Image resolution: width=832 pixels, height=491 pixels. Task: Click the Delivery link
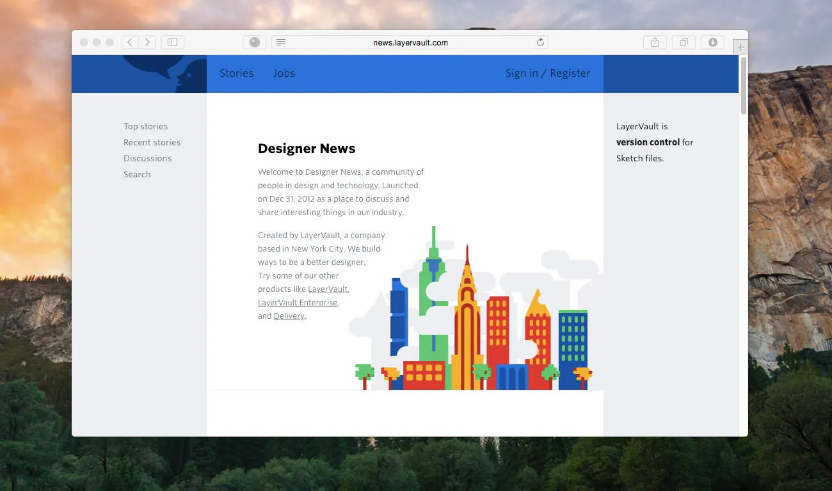[x=289, y=316]
